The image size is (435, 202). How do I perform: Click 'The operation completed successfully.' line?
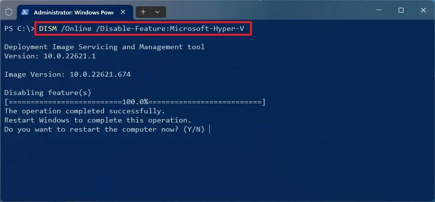point(85,111)
